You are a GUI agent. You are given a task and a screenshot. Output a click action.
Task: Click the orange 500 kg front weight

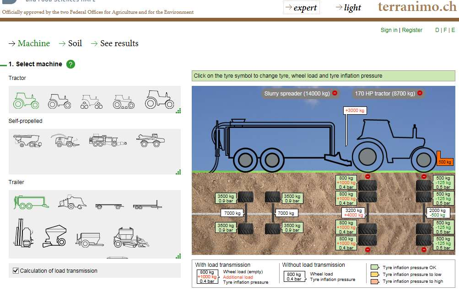445,159
